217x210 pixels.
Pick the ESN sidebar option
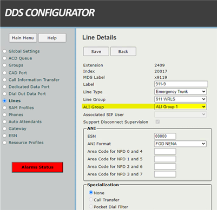tap(4, 136)
